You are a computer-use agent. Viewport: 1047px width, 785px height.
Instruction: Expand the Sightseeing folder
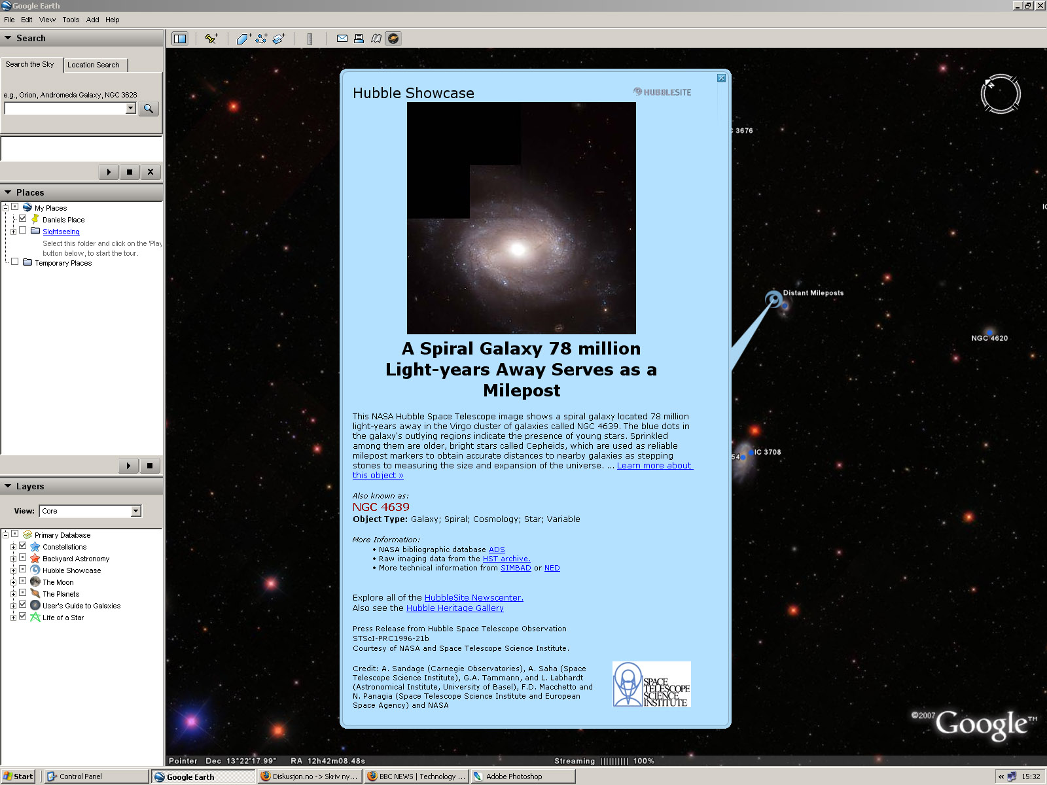13,232
